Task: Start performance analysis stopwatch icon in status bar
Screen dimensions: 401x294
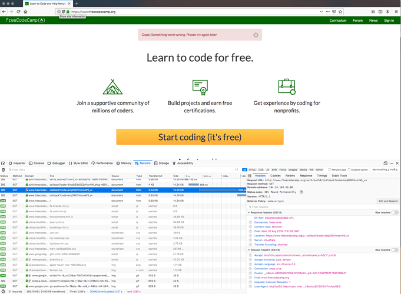Action: [x=4, y=292]
